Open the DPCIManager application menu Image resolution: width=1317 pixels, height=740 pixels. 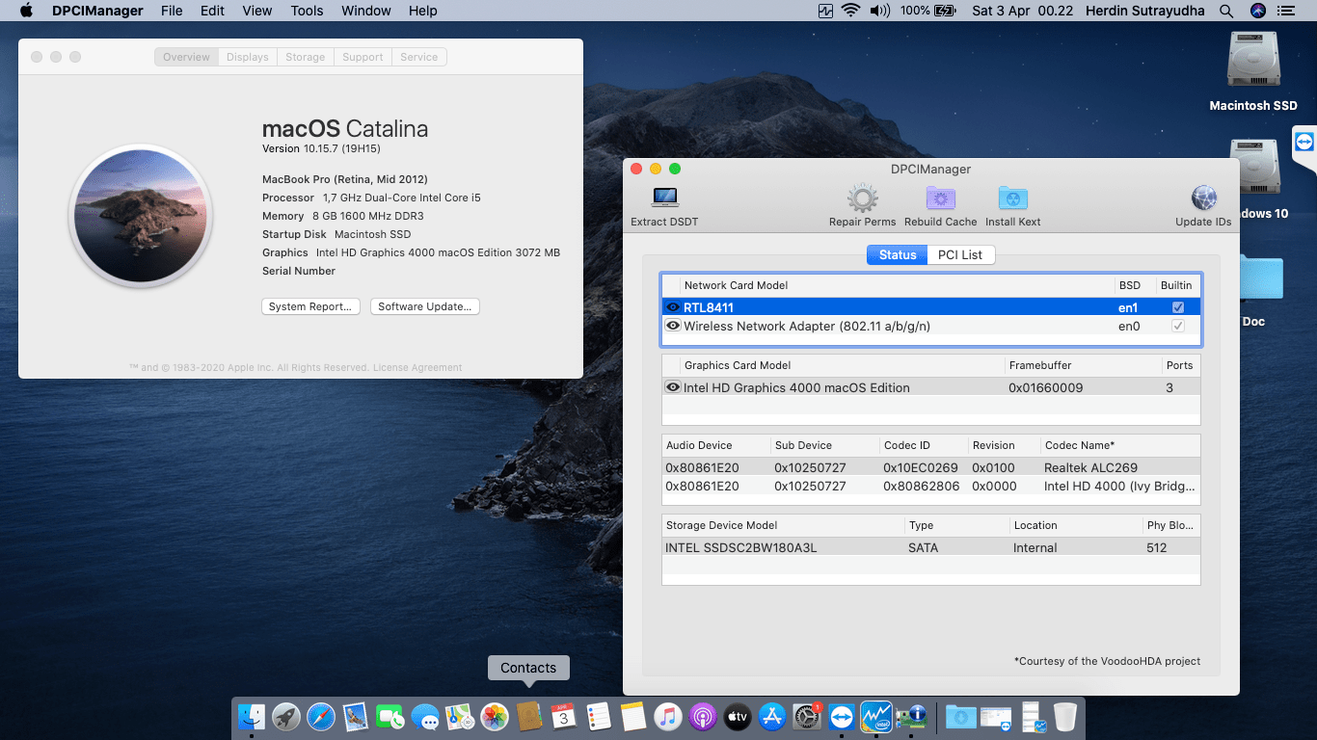pos(97,11)
